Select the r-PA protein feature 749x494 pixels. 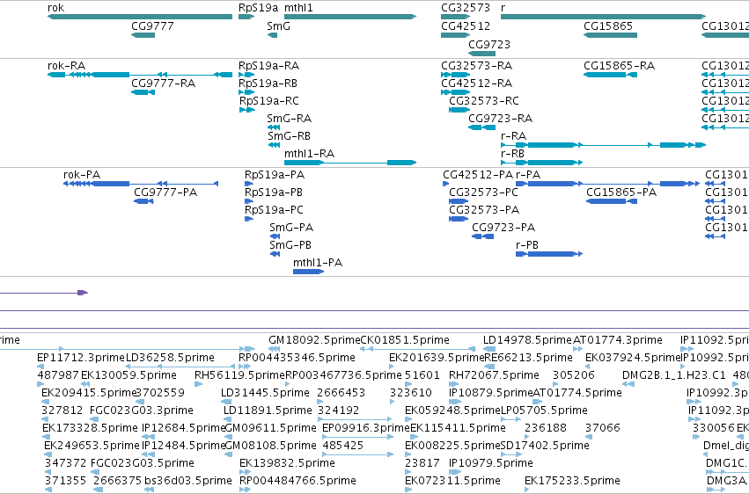[607, 184]
